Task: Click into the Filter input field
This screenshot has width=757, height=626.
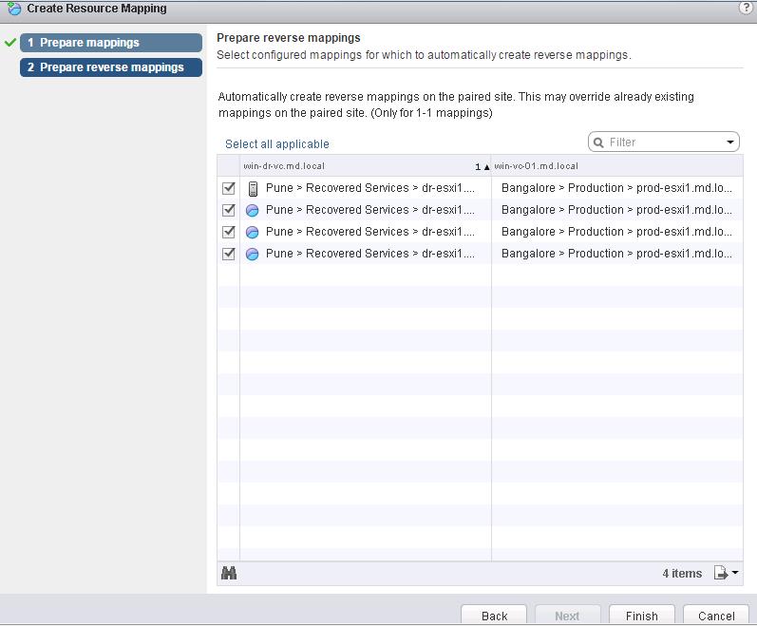Action: (x=665, y=142)
